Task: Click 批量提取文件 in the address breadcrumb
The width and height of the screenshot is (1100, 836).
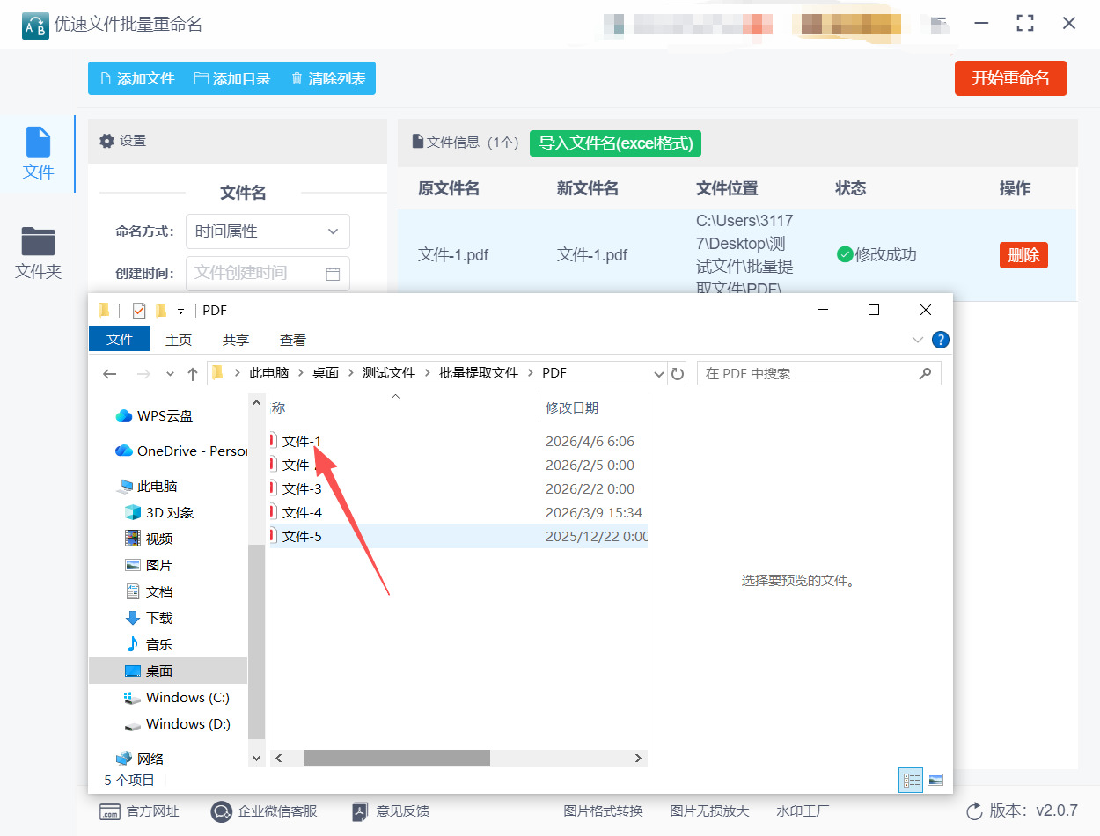Action: click(x=480, y=373)
